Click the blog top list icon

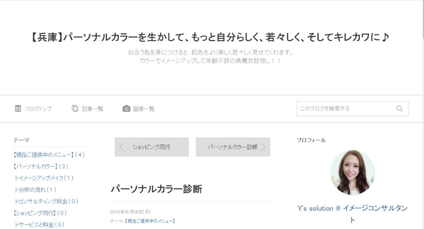18,109
